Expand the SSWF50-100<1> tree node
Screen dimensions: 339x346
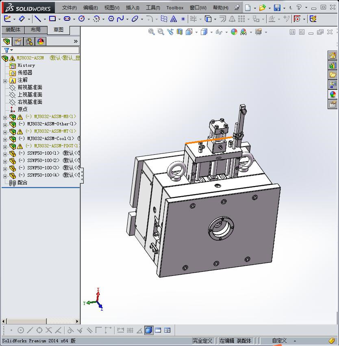pos(5,154)
